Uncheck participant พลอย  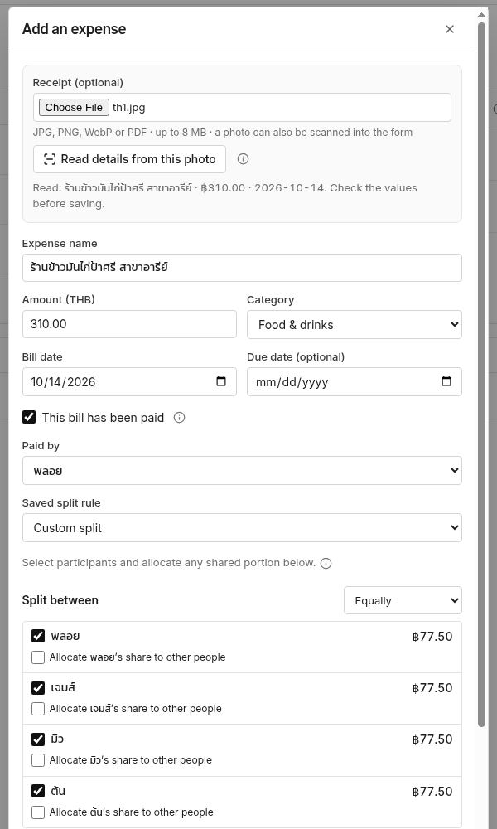coord(38,636)
